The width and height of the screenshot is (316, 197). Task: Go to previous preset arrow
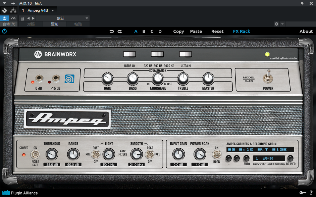29,18
